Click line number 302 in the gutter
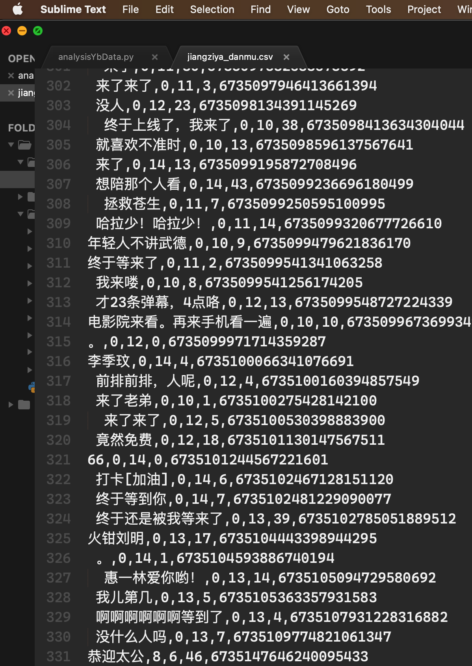The image size is (472, 666). pyautogui.click(x=59, y=86)
